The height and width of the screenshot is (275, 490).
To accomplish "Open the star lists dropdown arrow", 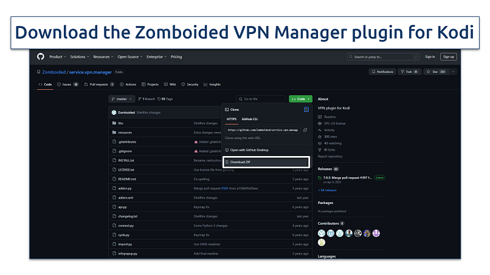I will 452,72.
